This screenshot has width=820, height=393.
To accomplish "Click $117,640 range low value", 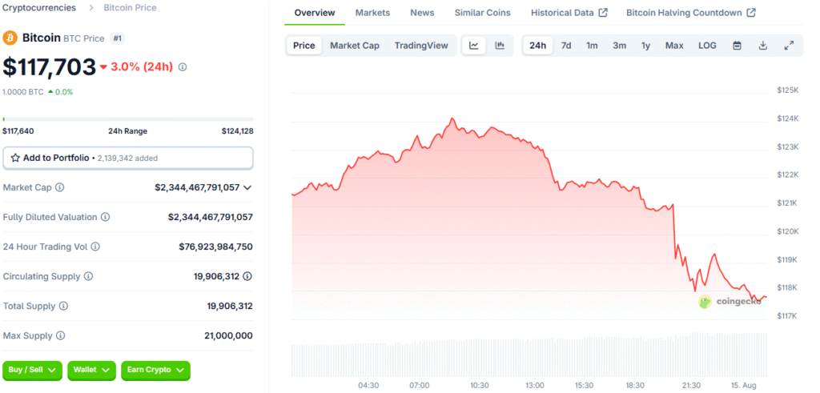I will (x=18, y=131).
